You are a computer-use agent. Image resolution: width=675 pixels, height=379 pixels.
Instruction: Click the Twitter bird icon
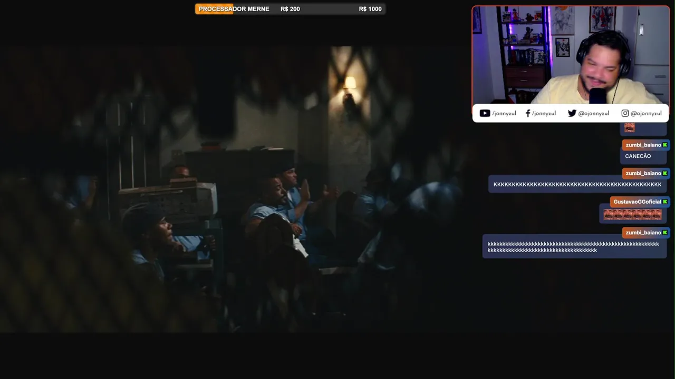pyautogui.click(x=572, y=113)
